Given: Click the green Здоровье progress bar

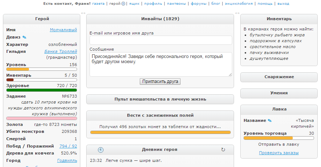Looking at the screenshot, I should click(x=41, y=90).
